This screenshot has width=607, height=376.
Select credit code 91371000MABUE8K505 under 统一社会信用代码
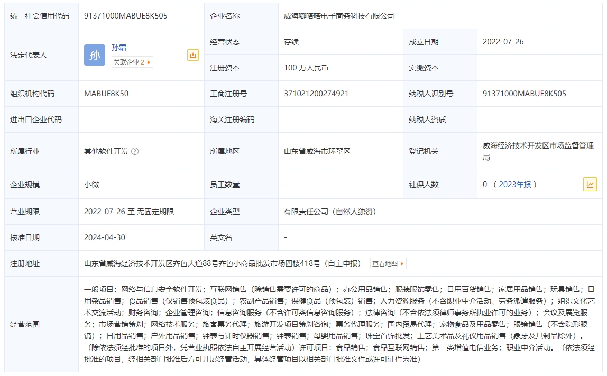126,16
